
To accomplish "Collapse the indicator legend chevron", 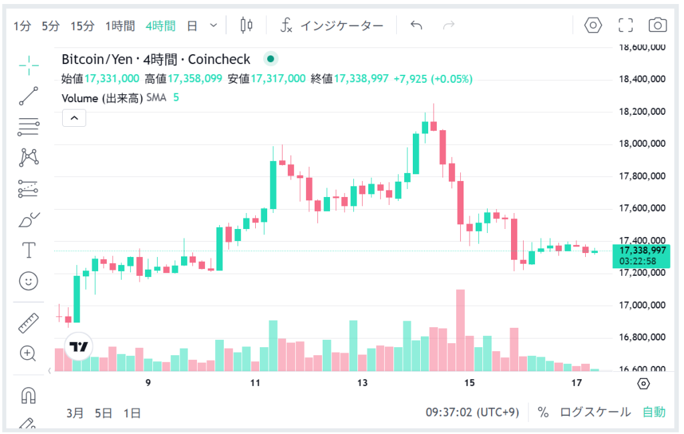I will click(x=74, y=119).
